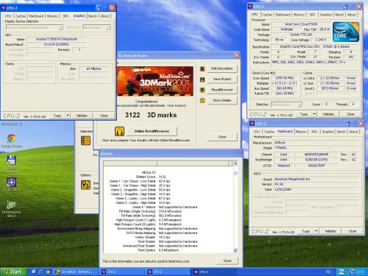The width and height of the screenshot is (368, 276).
Task: Open CPU tab in the Graphics CPU-Z window
Action: (8, 16)
